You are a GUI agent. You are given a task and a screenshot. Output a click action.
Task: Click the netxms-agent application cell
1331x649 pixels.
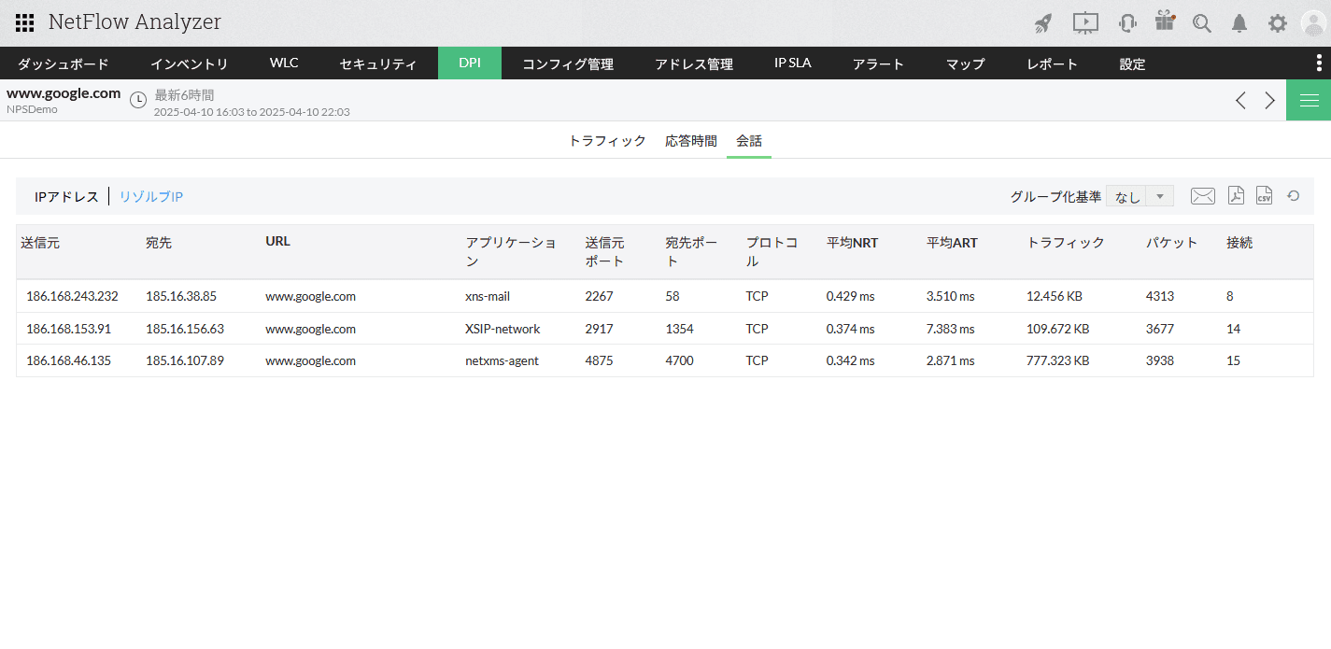[502, 360]
